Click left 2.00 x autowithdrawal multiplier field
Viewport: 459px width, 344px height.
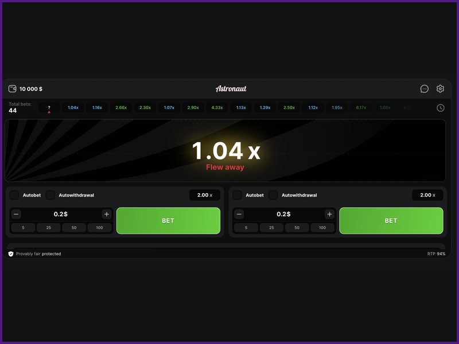(x=204, y=195)
